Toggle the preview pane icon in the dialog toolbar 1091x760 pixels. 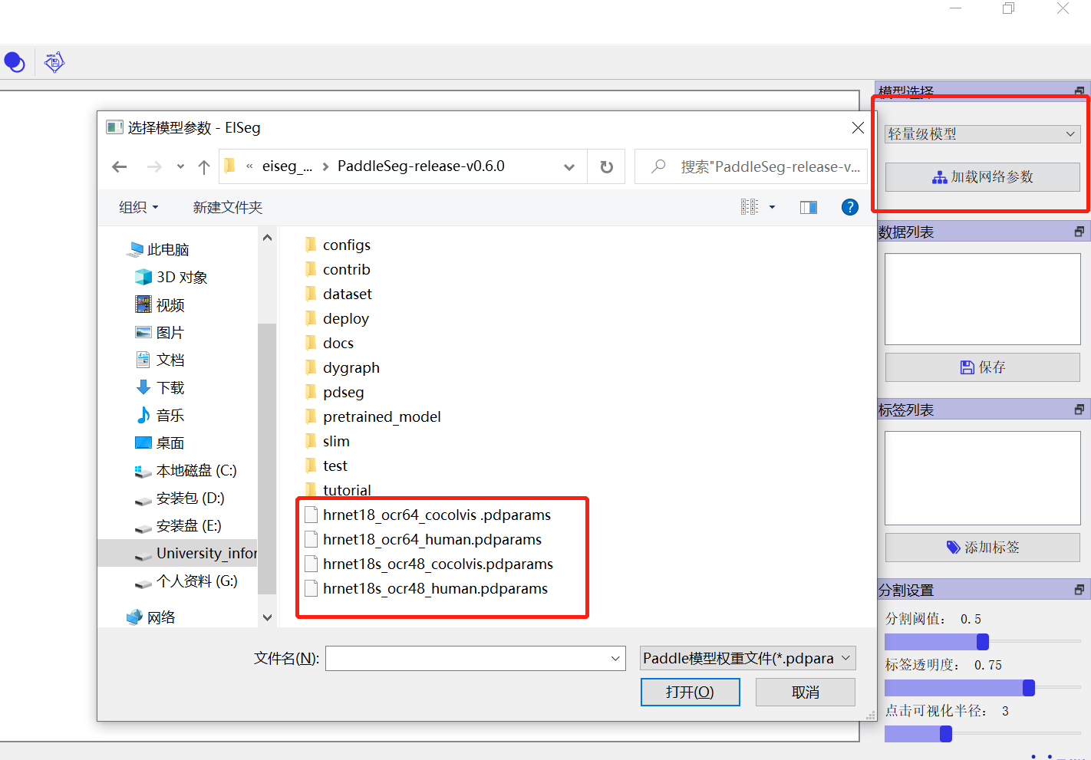point(808,206)
